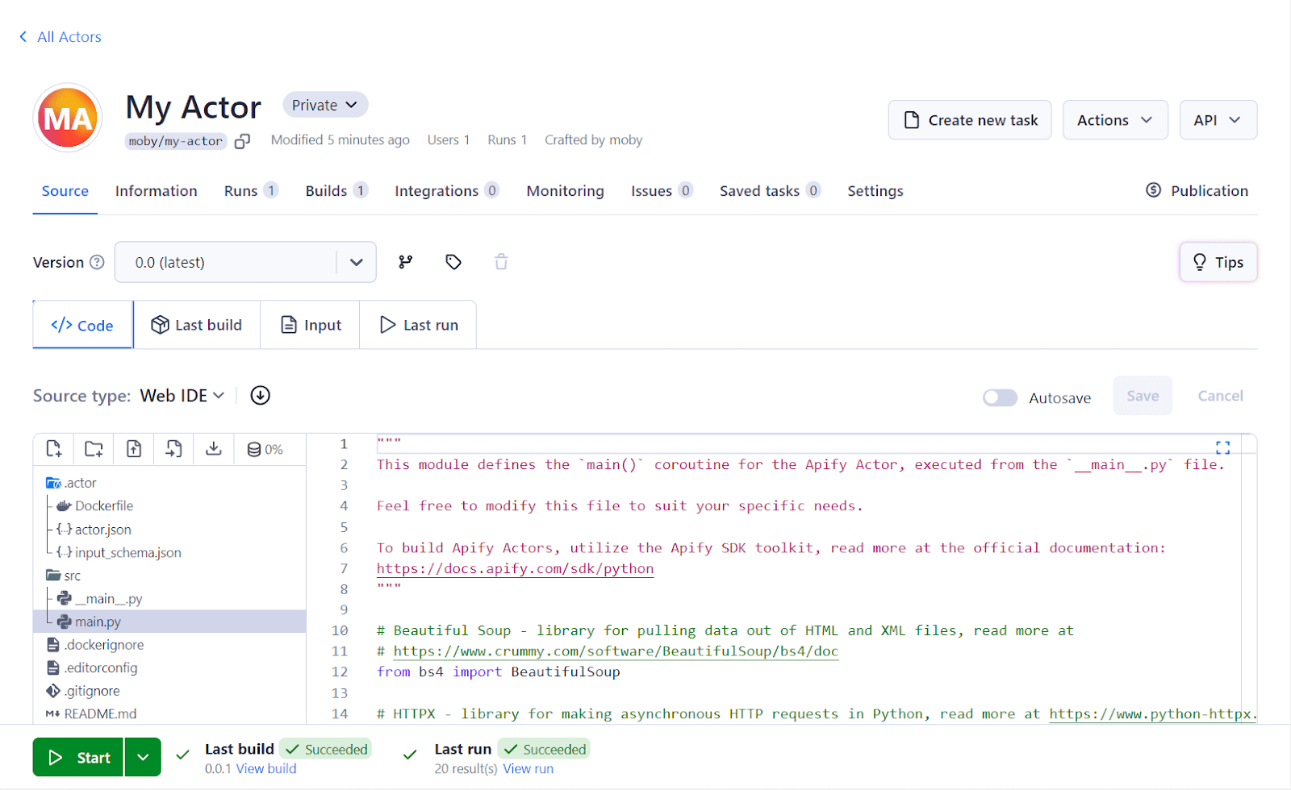Open the Actions menu
Viewport: 1291px width, 790px height.
point(1114,119)
